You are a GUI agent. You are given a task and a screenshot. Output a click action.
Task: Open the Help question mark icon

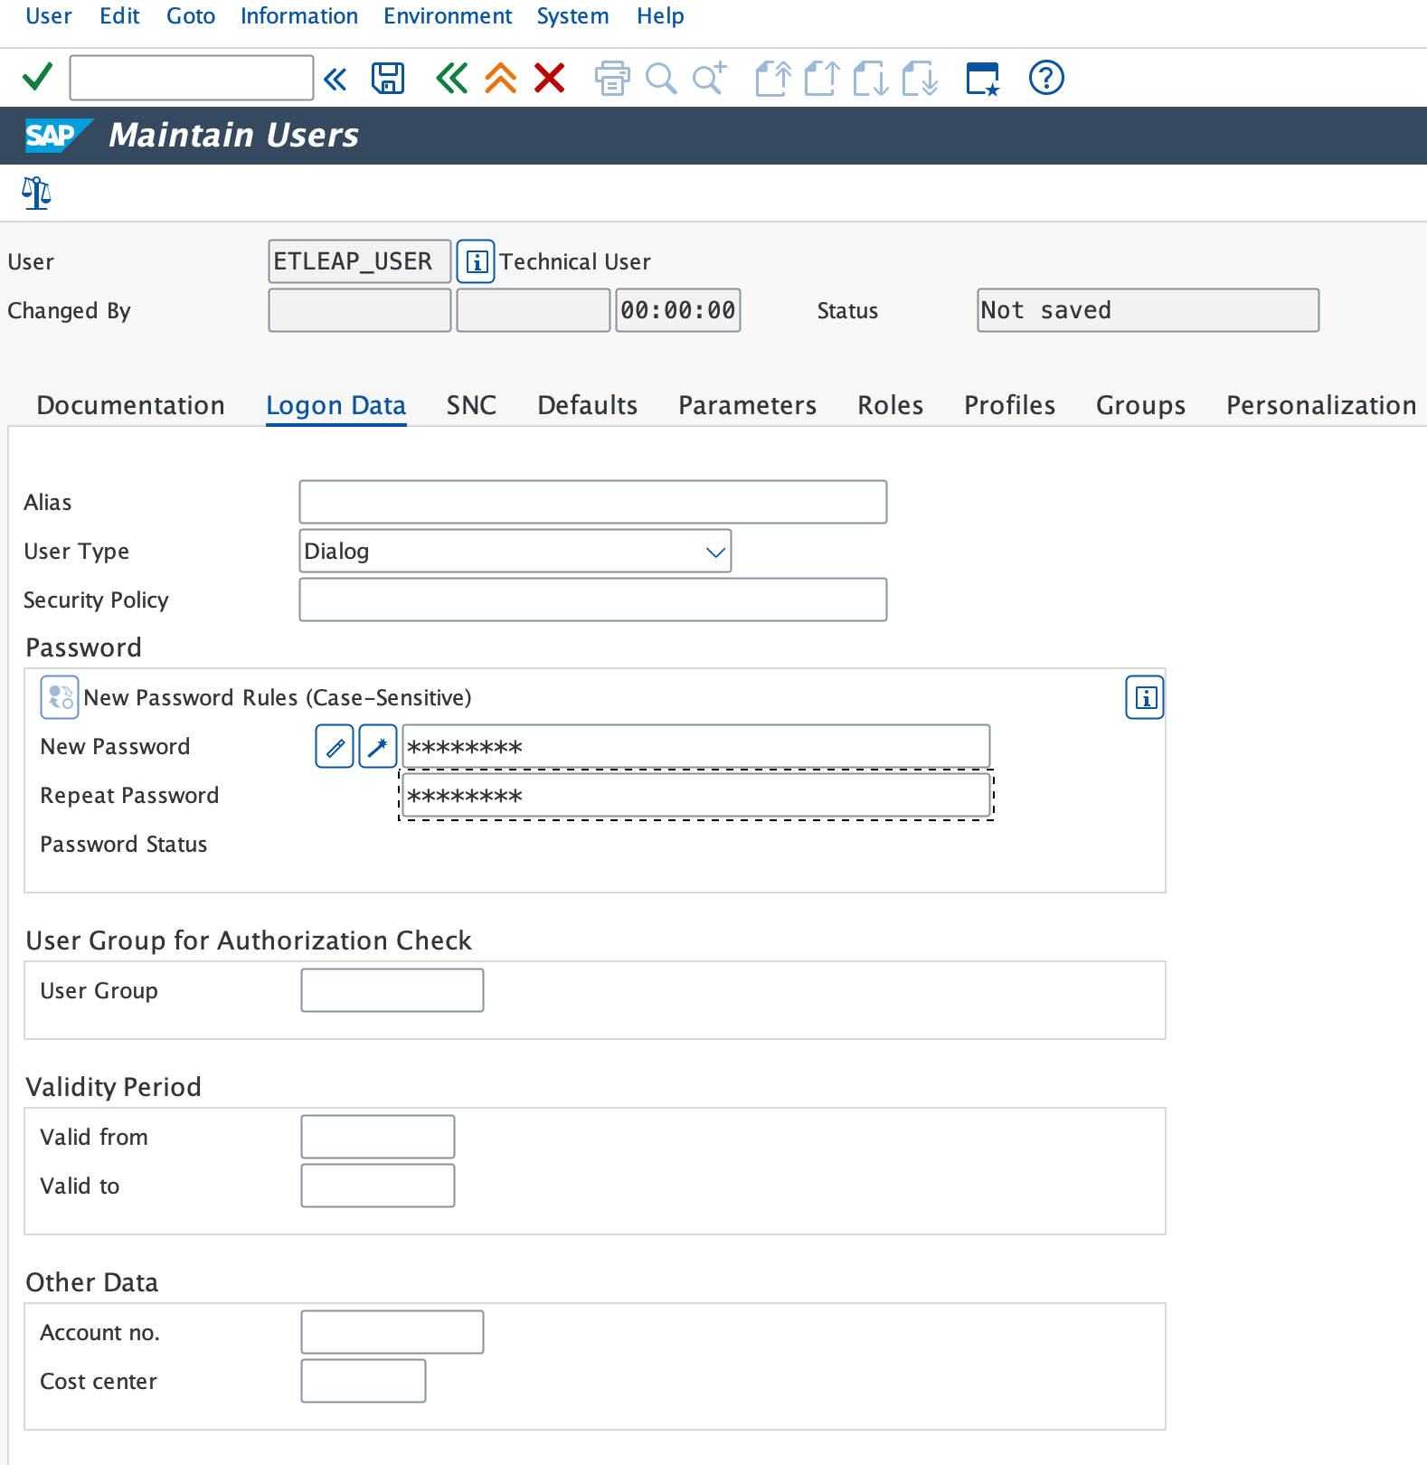point(1046,79)
